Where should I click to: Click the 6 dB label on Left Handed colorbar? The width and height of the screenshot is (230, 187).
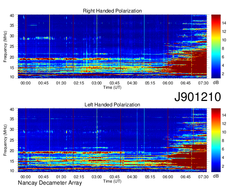click(x=223, y=149)
